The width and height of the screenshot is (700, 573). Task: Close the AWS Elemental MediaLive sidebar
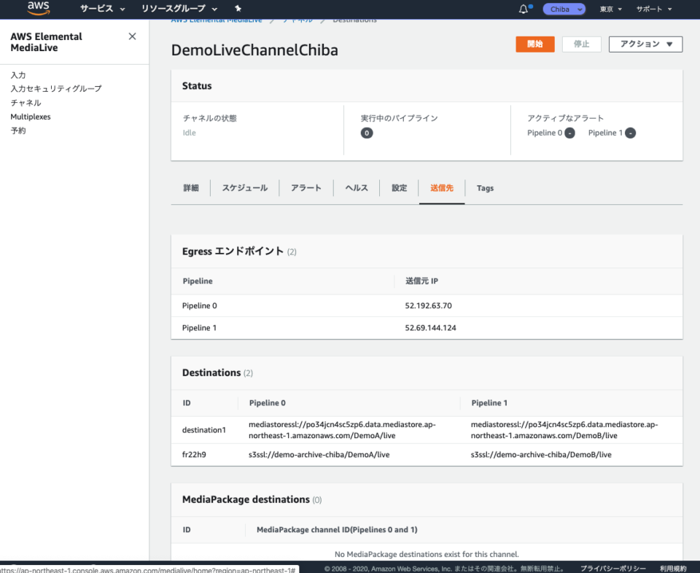pyautogui.click(x=132, y=36)
